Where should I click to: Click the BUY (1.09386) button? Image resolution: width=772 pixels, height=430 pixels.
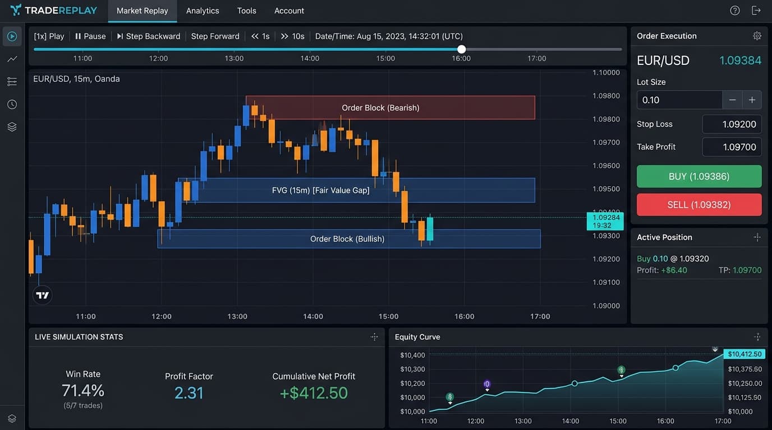(699, 176)
